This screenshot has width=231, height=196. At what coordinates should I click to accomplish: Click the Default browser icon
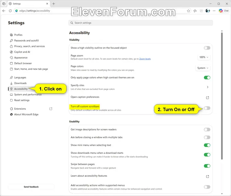(11, 63)
